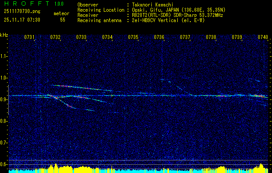The image size is (272, 173).
Task: Click the HROFFT title text
Action: (27, 3)
